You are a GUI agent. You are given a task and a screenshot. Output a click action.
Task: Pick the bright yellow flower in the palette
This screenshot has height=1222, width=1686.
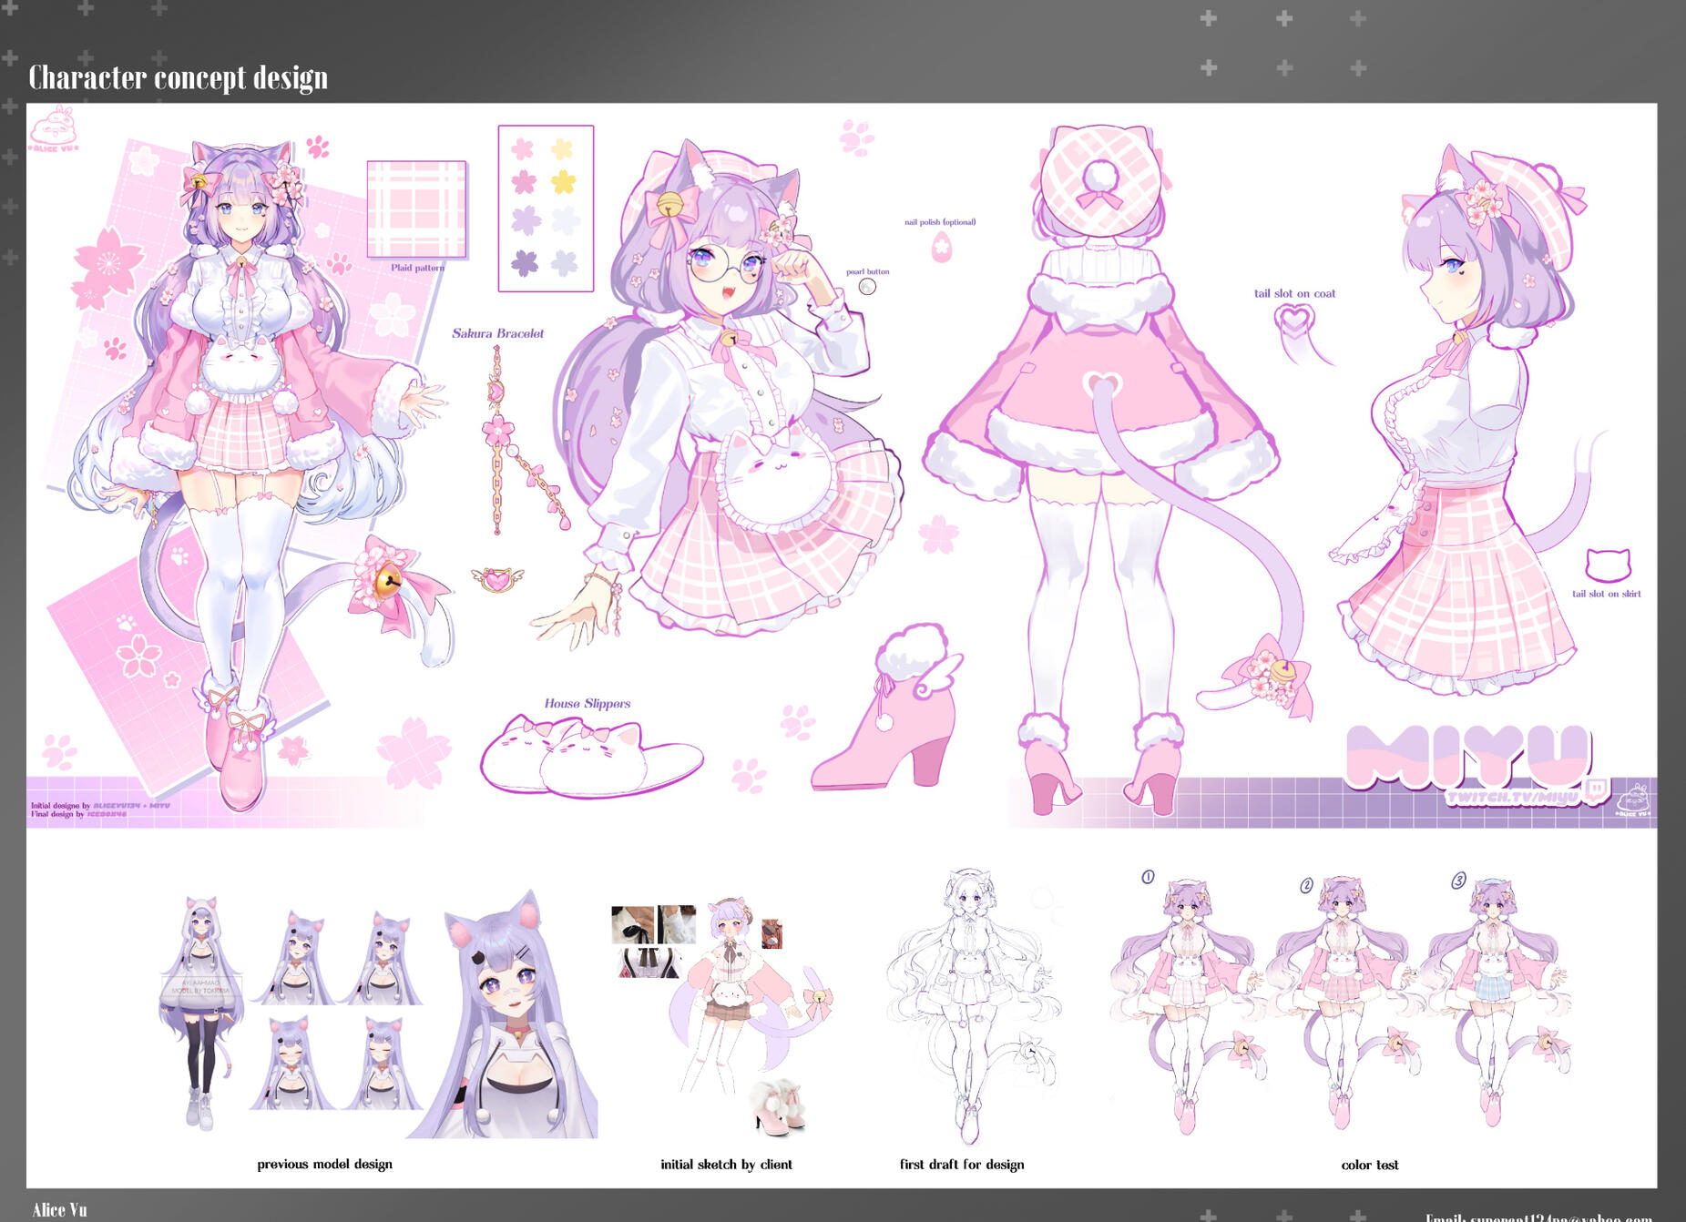[563, 182]
